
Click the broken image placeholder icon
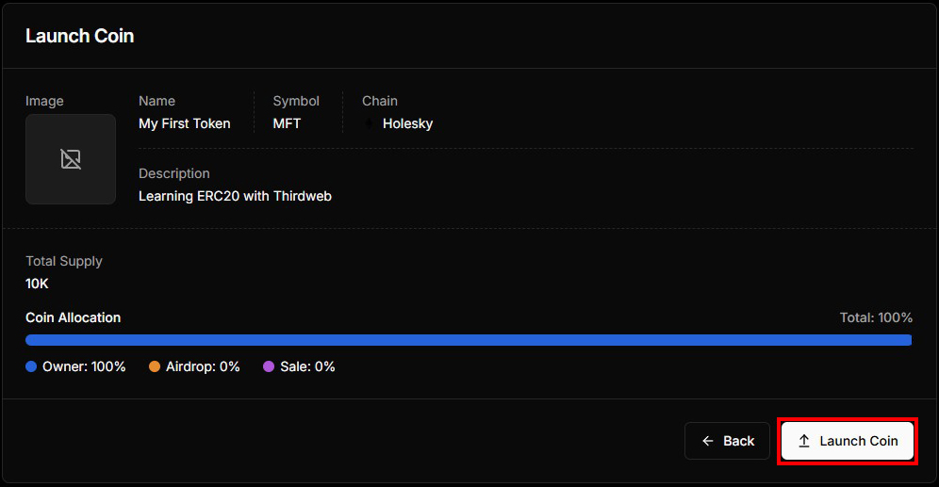tap(71, 159)
